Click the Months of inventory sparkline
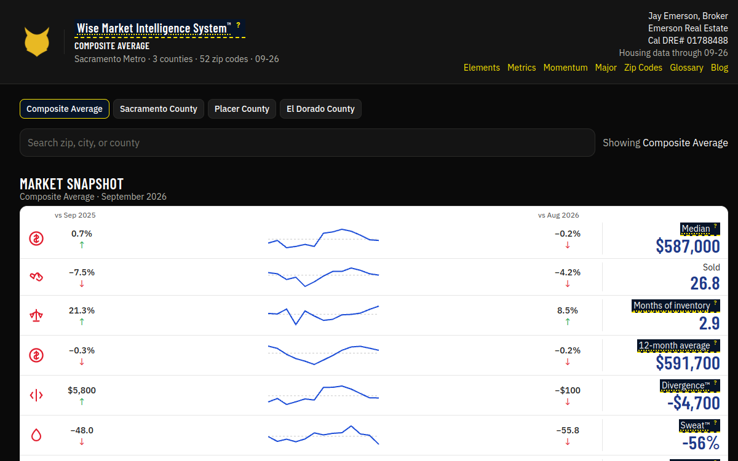 (323, 315)
